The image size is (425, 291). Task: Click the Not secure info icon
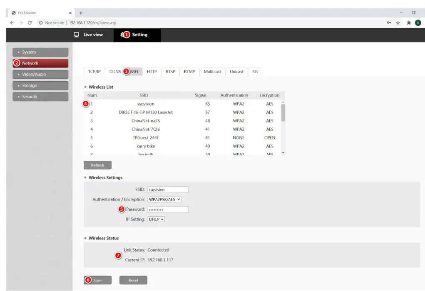coord(41,23)
